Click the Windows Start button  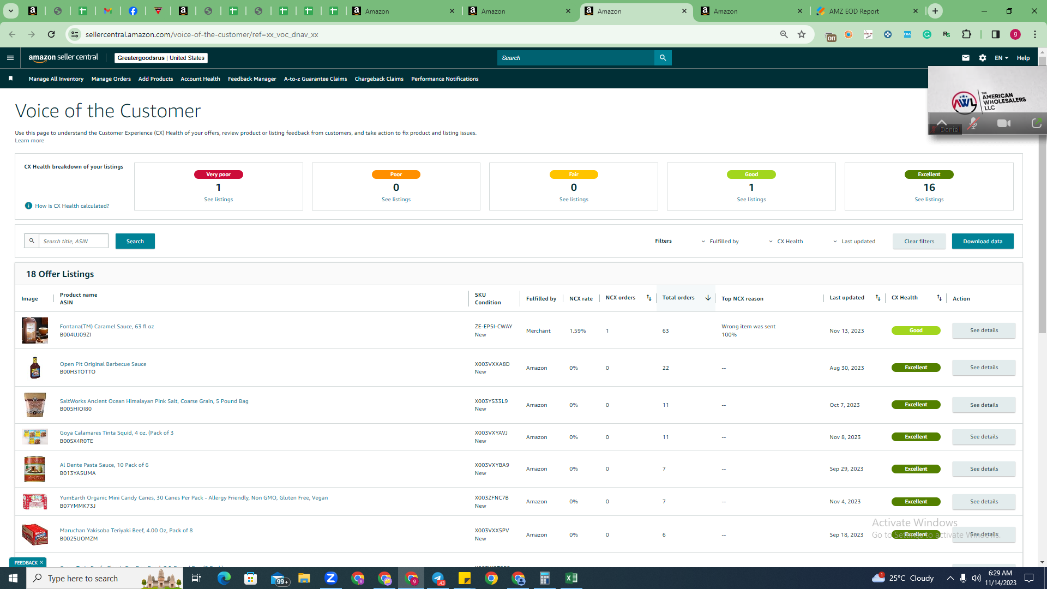pos(13,578)
